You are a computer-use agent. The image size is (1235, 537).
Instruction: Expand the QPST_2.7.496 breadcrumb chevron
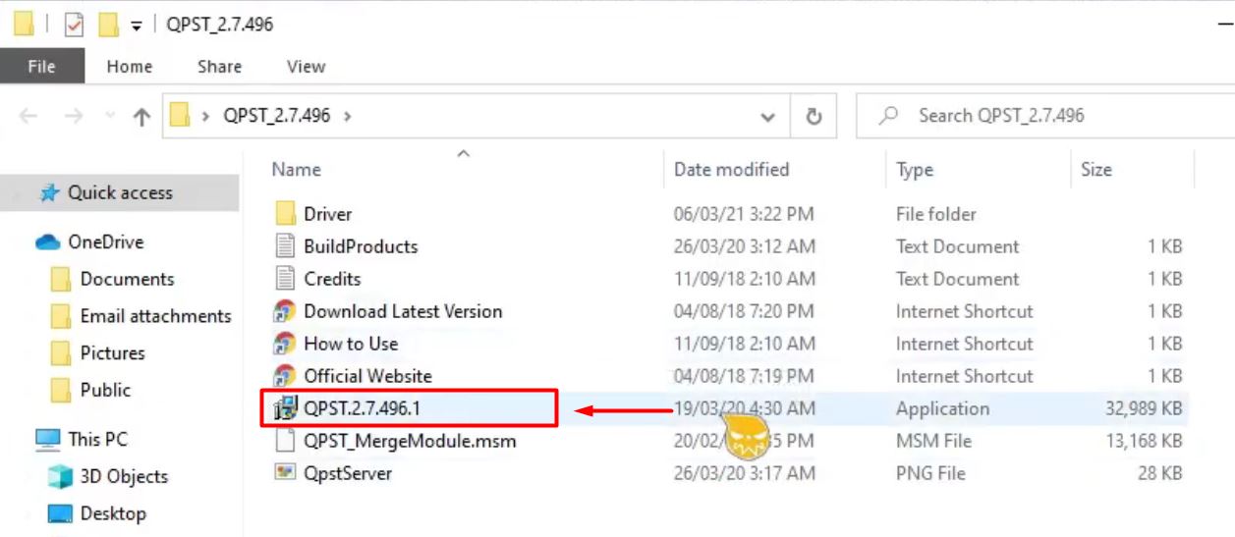[348, 116]
